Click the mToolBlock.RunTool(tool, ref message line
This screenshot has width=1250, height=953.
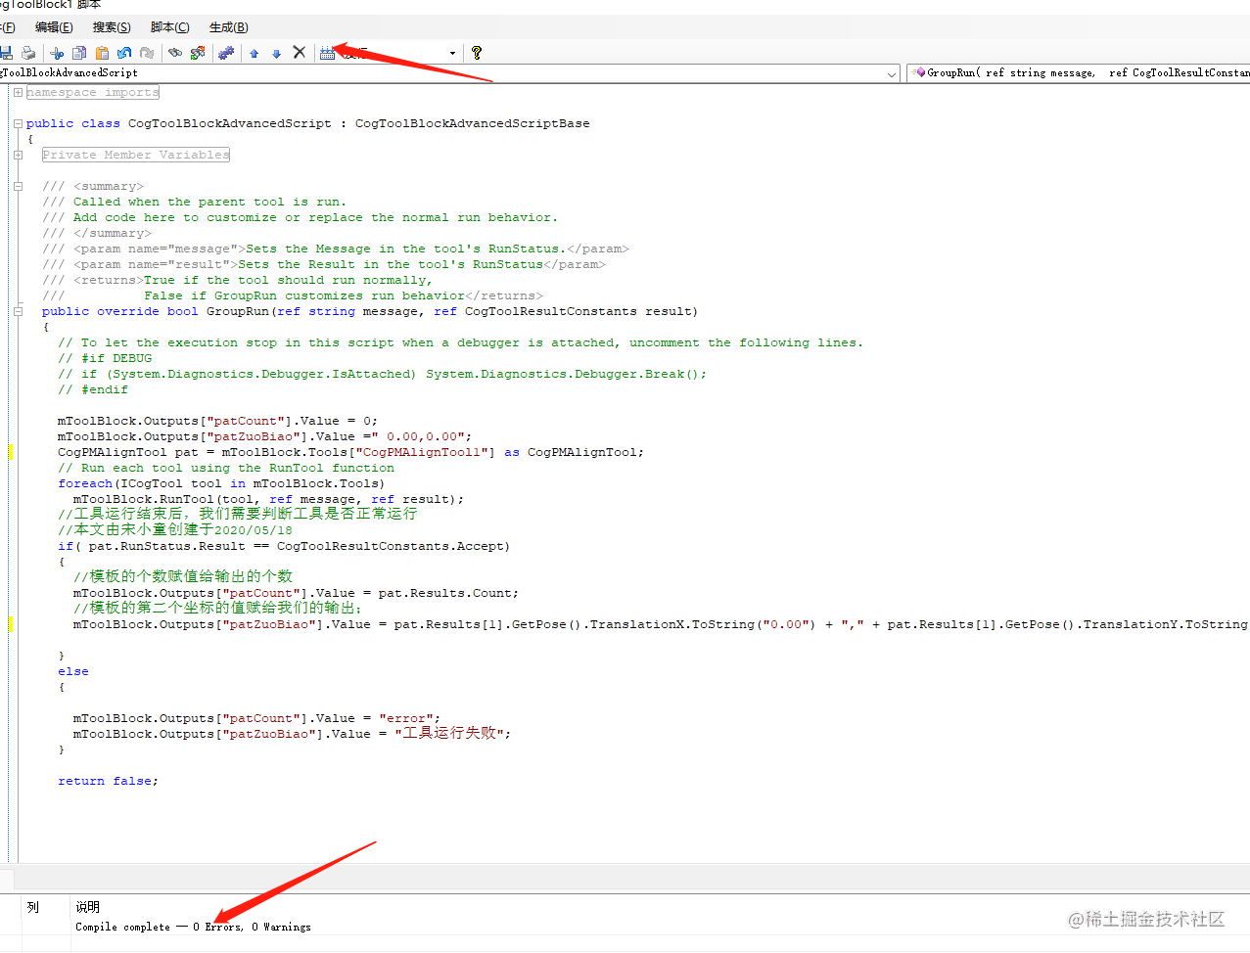[x=268, y=499]
